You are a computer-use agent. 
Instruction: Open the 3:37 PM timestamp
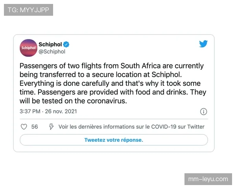(x=30, y=111)
